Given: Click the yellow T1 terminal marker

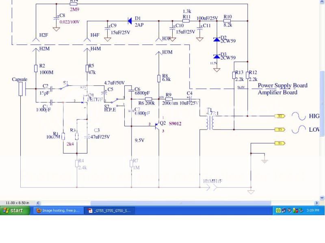Looking at the screenshot, I should point(280,143).
